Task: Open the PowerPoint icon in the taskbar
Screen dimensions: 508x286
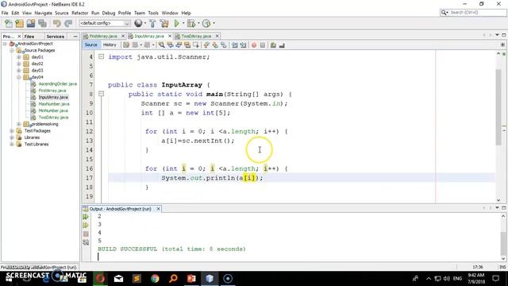Action: click(x=191, y=278)
